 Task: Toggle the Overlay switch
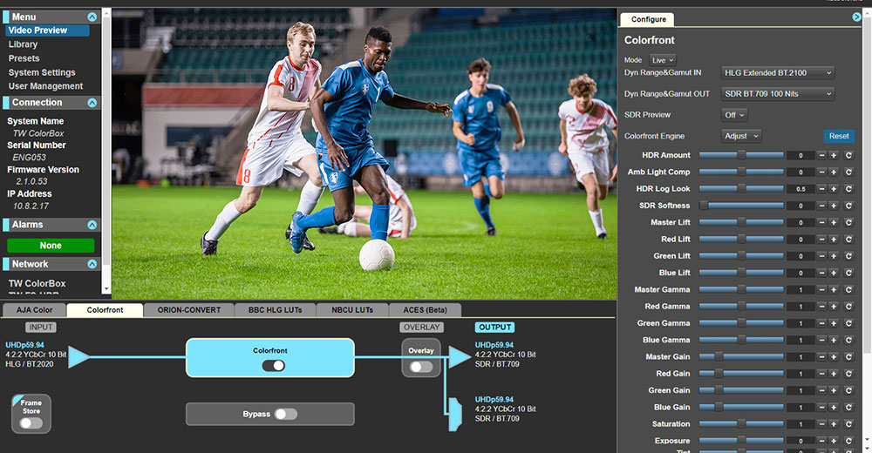(420, 367)
